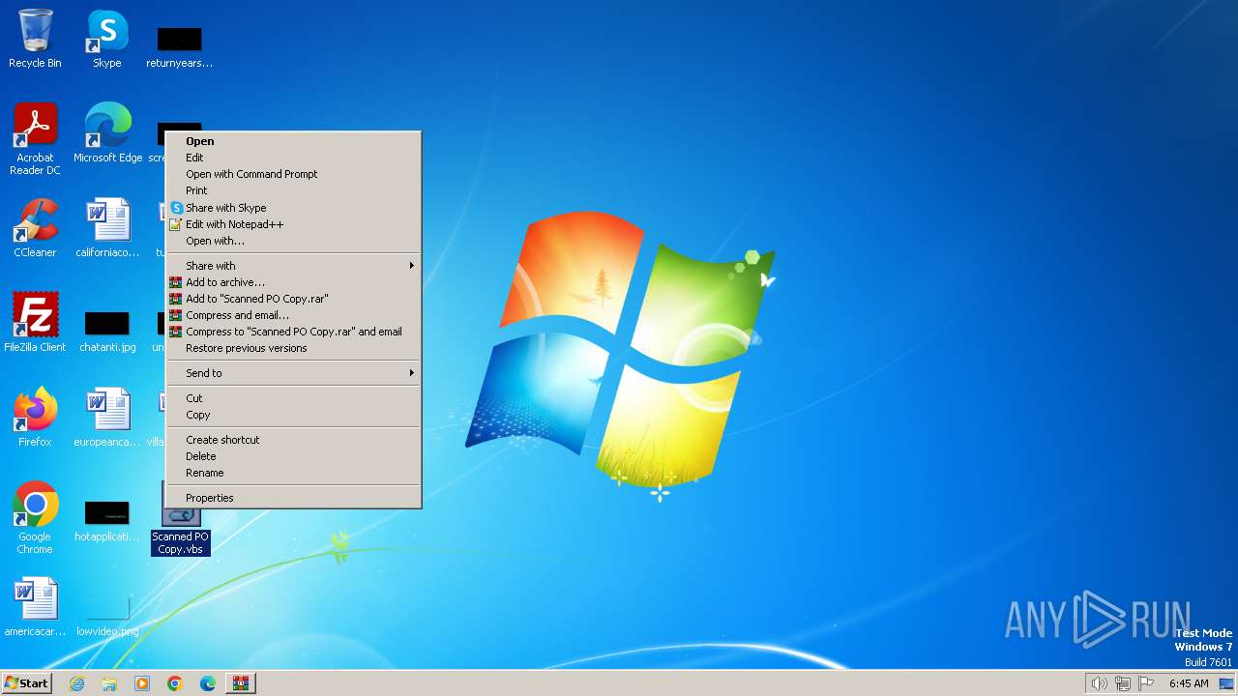This screenshot has width=1238, height=696.
Task: Choose Create shortcut
Action: click(294, 440)
